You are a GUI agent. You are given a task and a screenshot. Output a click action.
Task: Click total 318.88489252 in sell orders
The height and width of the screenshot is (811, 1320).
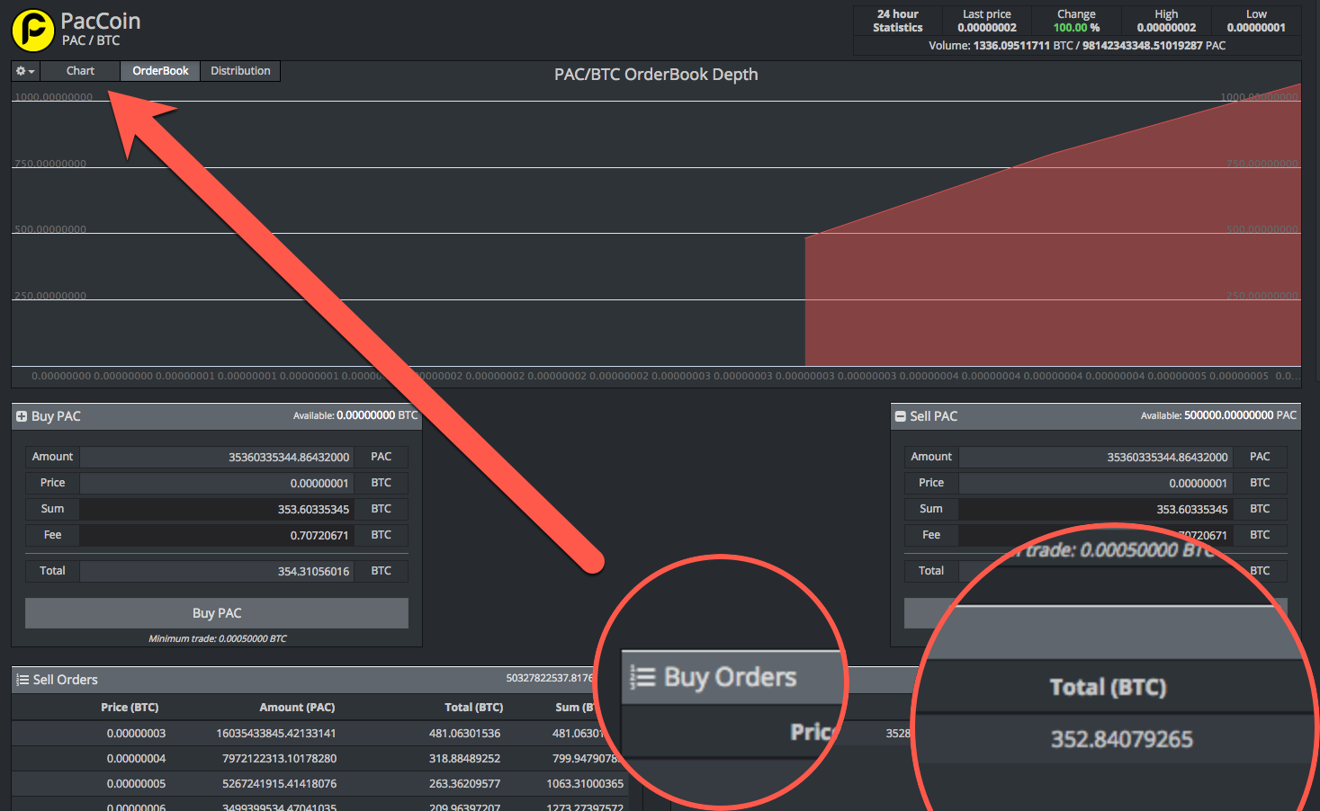pos(464,759)
